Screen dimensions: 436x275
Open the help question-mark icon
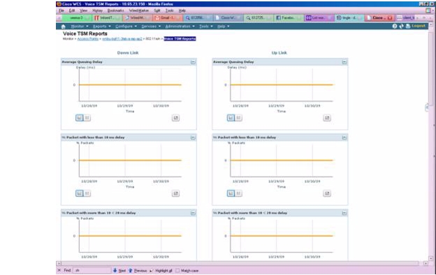coord(395,26)
